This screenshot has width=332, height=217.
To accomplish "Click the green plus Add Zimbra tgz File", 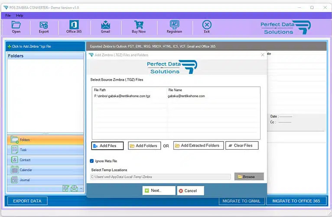I will 29,46.
